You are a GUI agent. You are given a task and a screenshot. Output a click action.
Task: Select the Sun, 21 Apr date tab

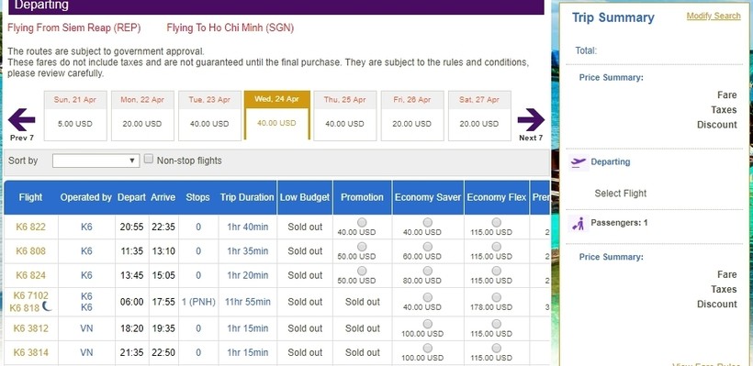pos(75,116)
